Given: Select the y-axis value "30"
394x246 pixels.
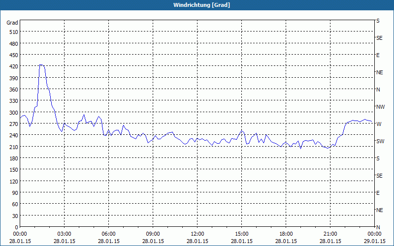Looking at the screenshot, I should point(15,216).
